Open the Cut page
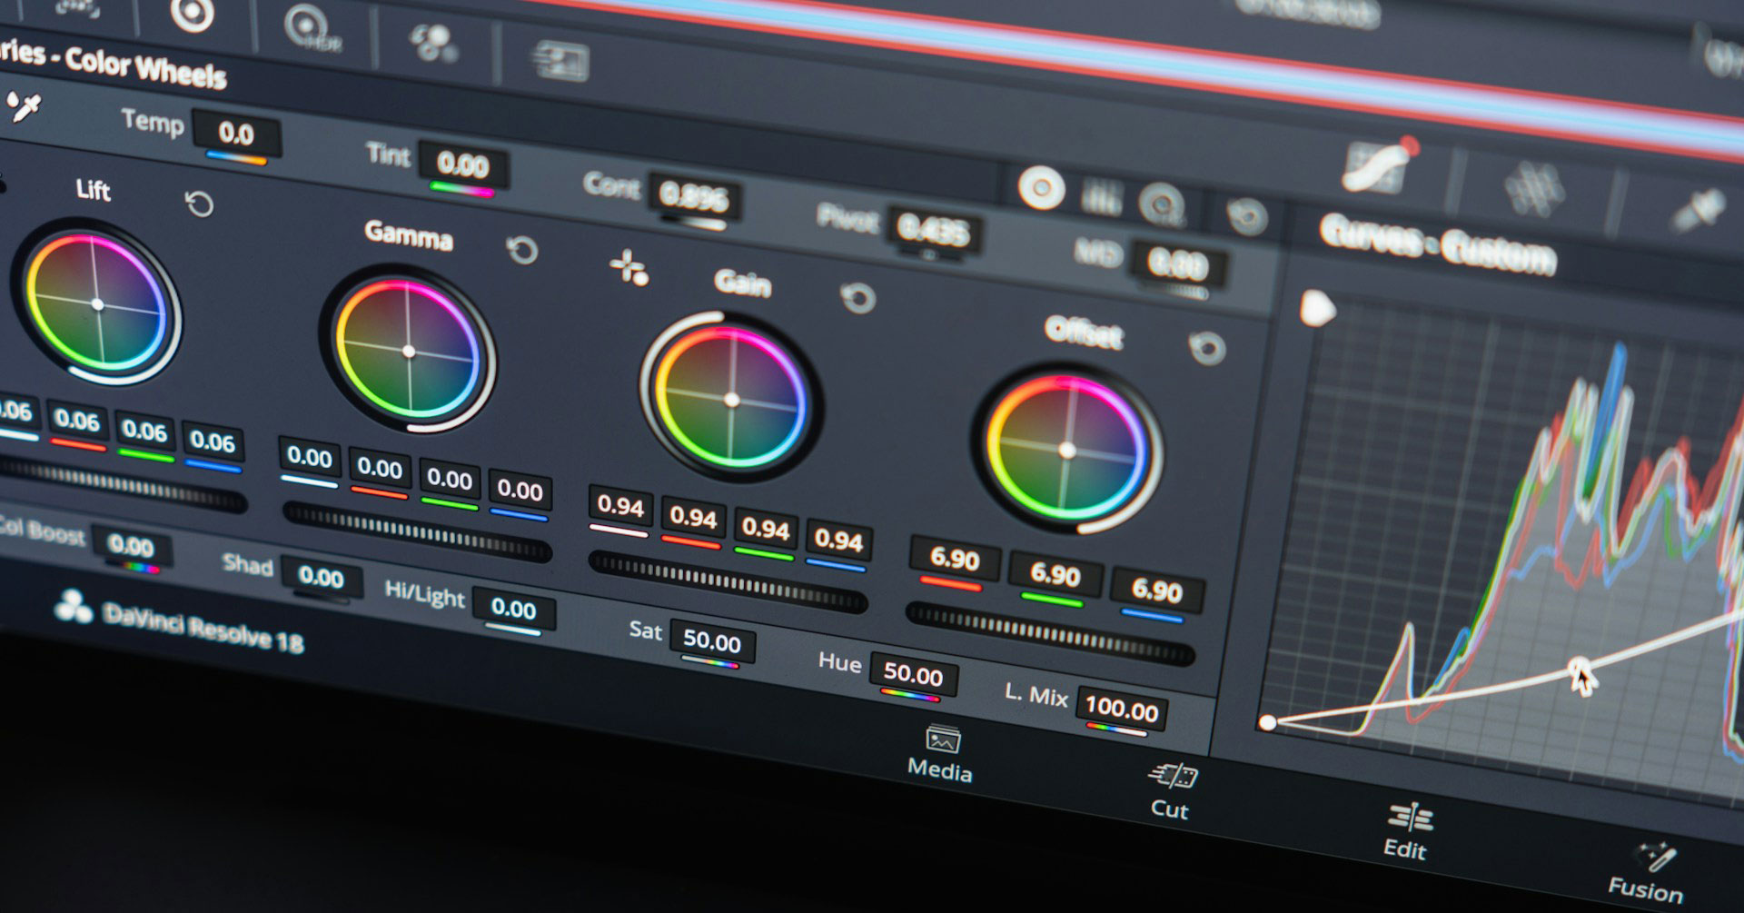 click(x=1171, y=791)
